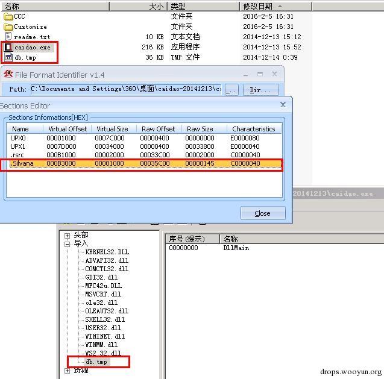Click the browse file ellipsis button

[x=231, y=90]
